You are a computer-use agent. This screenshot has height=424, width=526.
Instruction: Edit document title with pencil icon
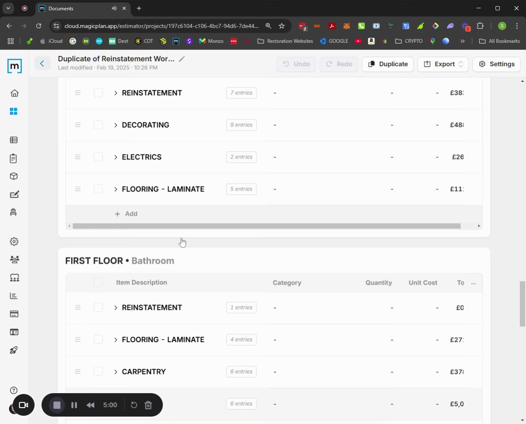(182, 59)
